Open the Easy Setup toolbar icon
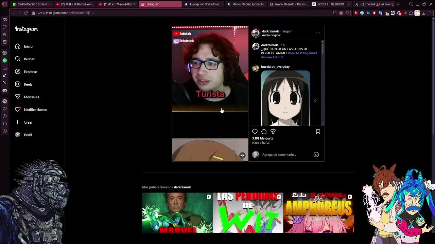Image resolution: width=435 pixels, height=244 pixels. [x=430, y=13]
